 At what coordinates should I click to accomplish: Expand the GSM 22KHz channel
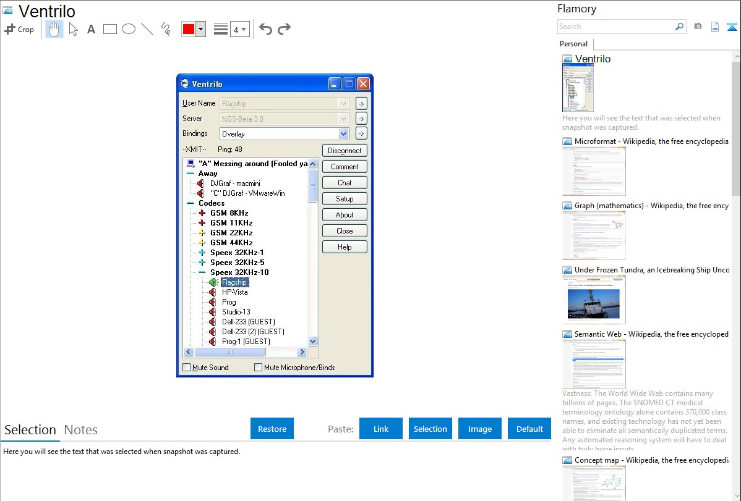(x=202, y=233)
